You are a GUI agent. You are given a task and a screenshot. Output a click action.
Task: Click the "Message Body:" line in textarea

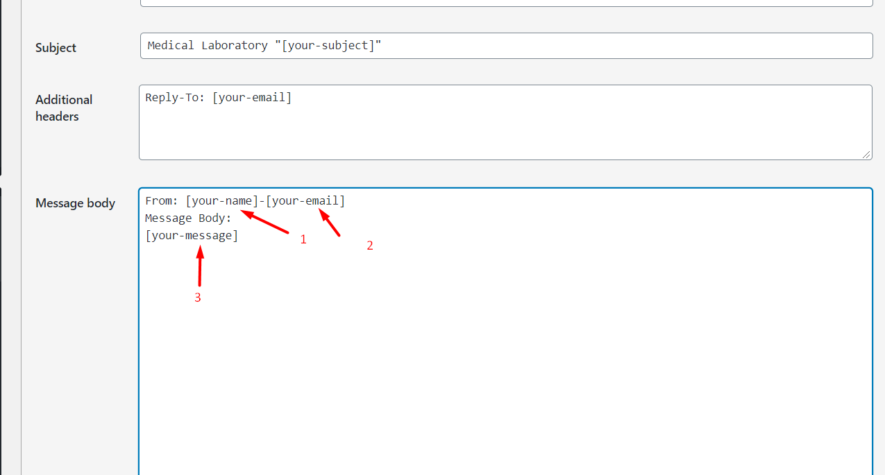tap(188, 218)
